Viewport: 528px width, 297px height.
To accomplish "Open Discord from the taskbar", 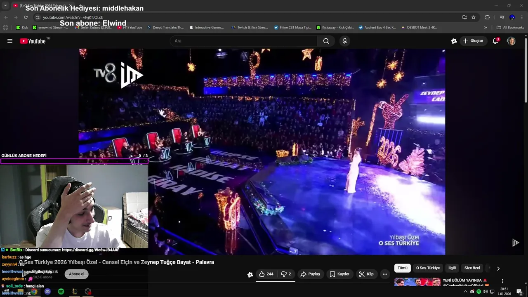I will tap(47, 292).
